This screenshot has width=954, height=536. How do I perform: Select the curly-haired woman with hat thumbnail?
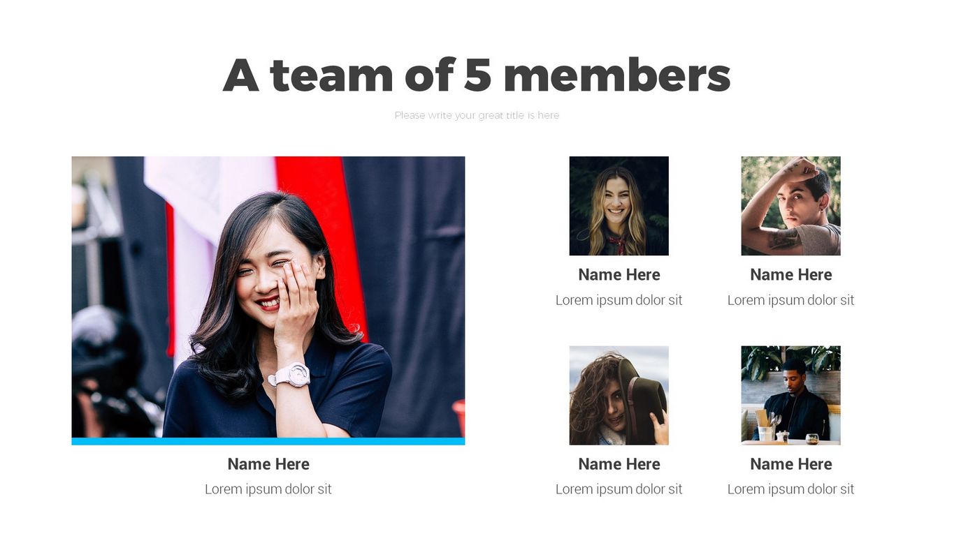[619, 395]
